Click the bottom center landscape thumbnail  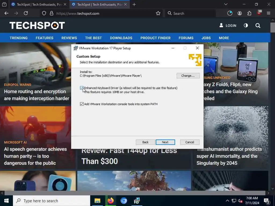(134, 181)
